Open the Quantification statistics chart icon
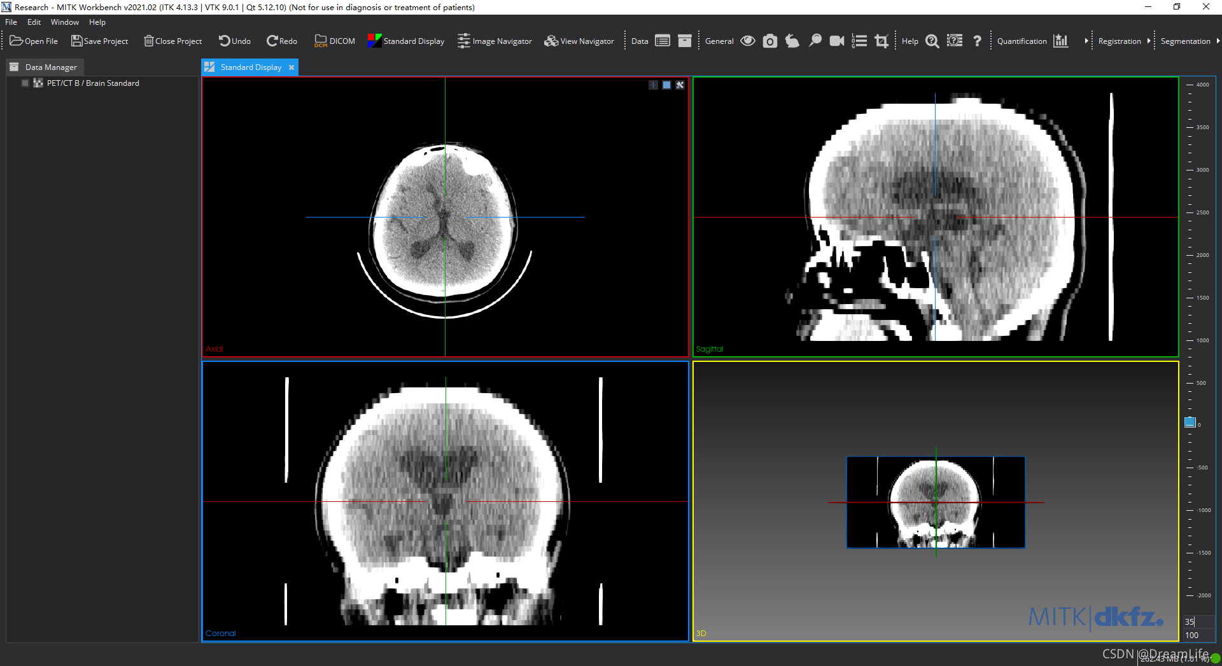This screenshot has height=666, width=1222. (1060, 41)
